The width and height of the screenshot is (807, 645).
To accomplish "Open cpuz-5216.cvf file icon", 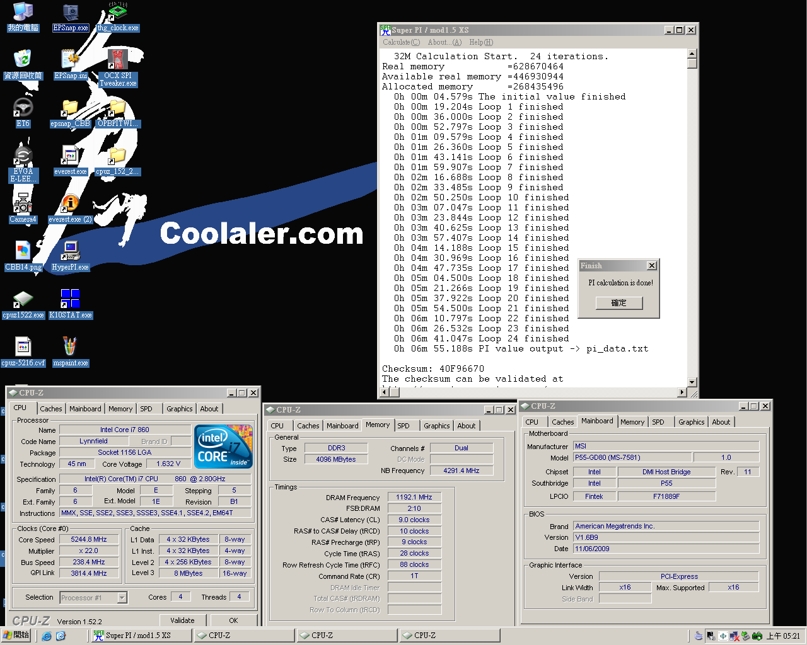I will tap(23, 352).
